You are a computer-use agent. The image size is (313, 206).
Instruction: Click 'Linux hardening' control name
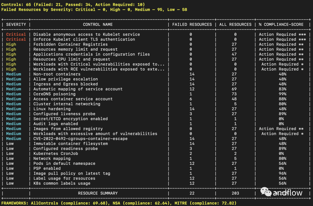pyautogui.click(x=52, y=109)
